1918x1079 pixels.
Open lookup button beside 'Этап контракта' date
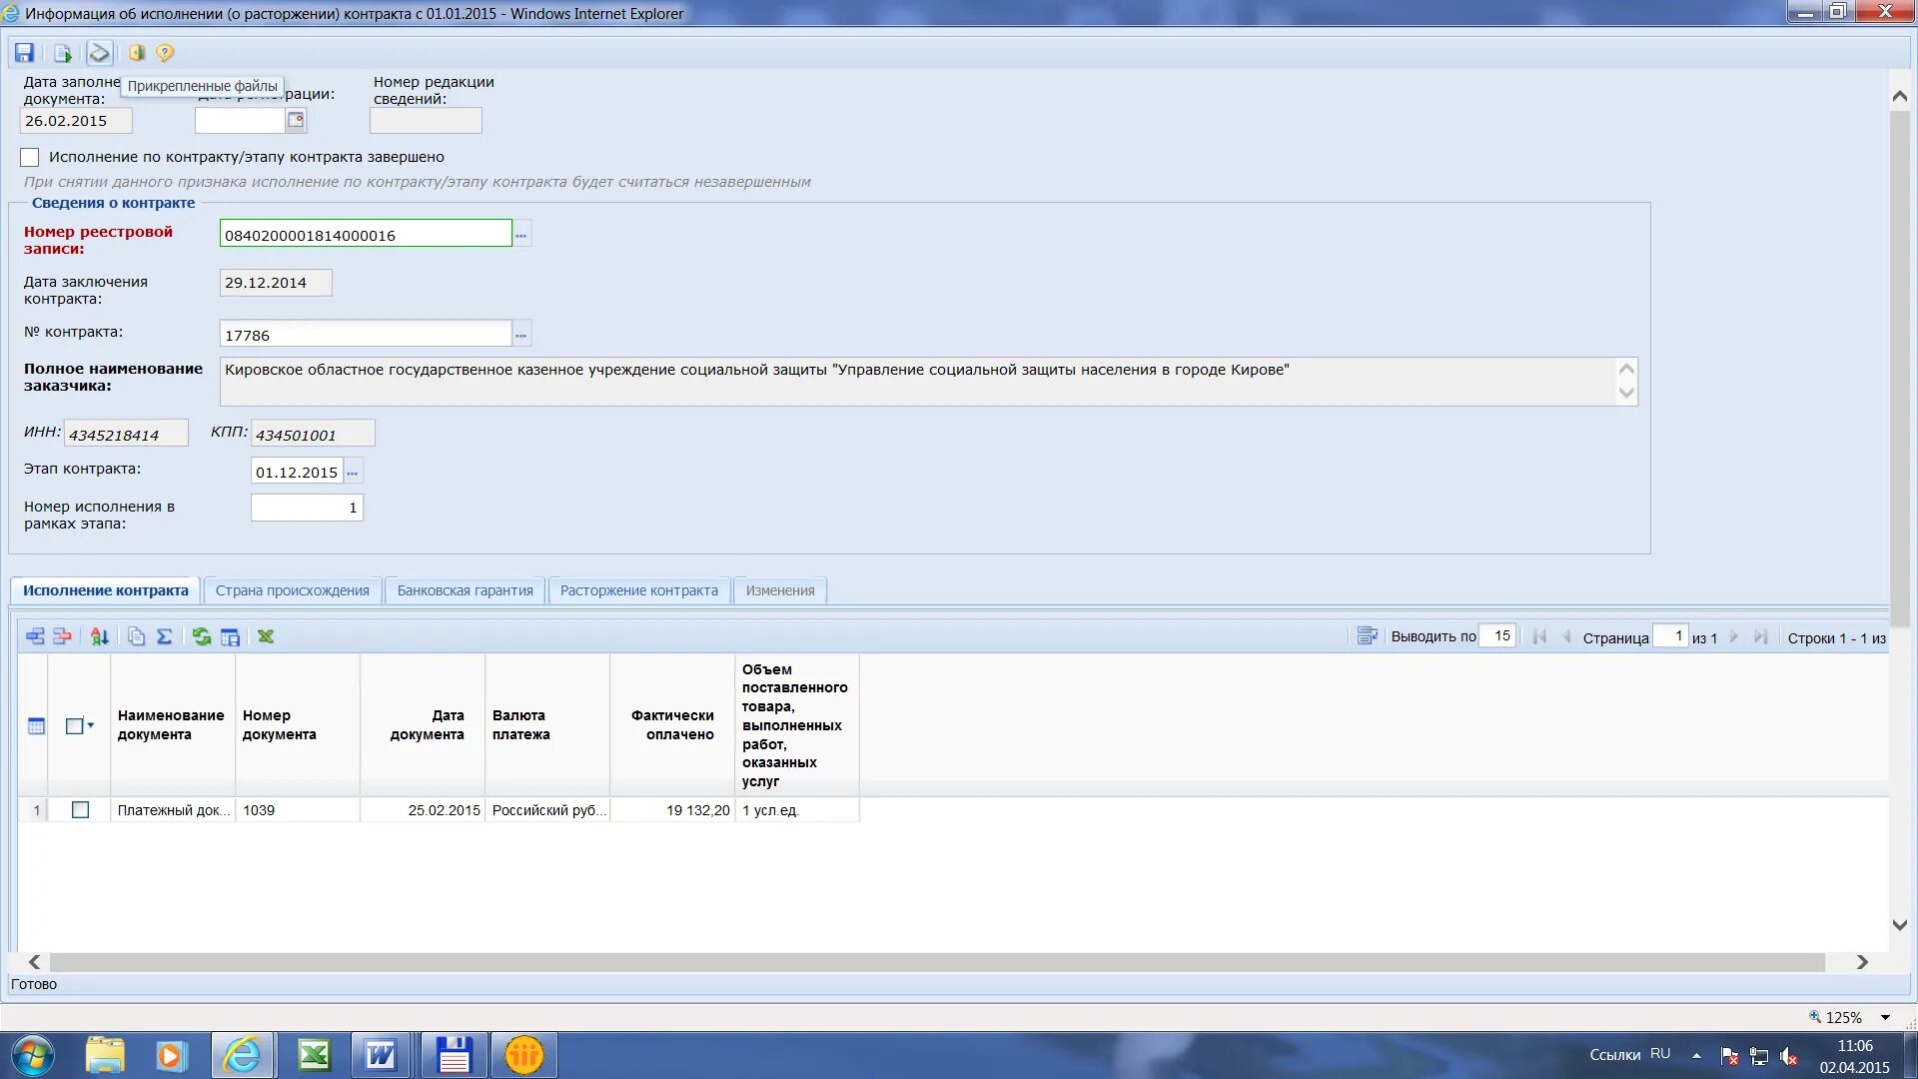(x=353, y=472)
